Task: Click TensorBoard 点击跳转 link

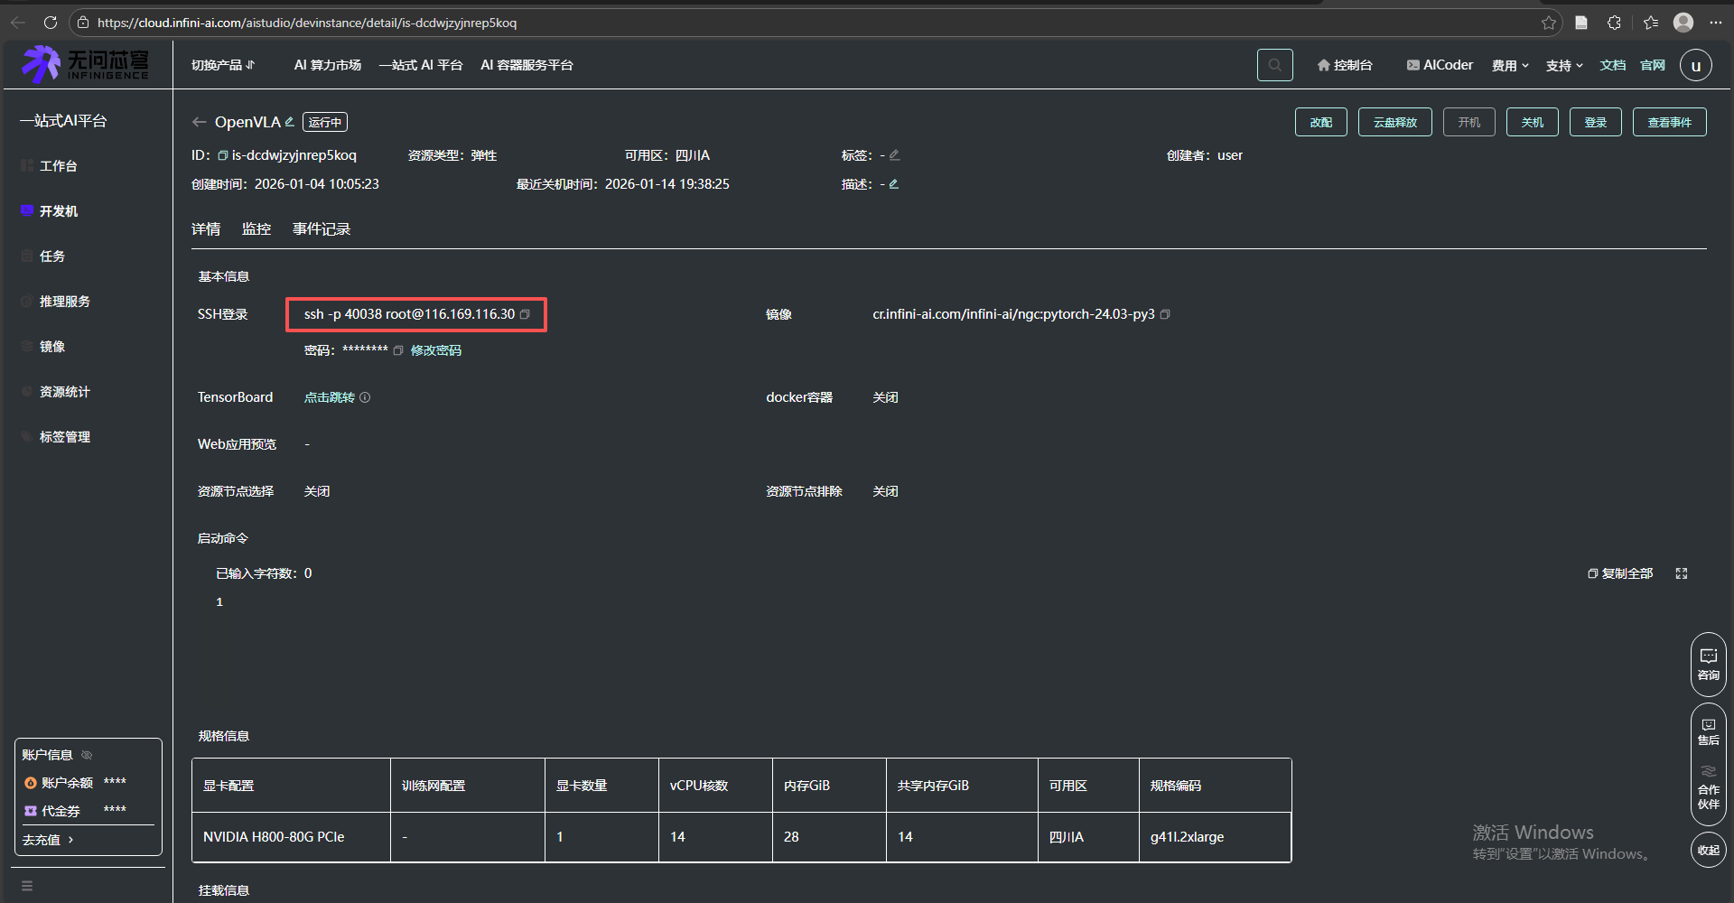Action: (330, 397)
